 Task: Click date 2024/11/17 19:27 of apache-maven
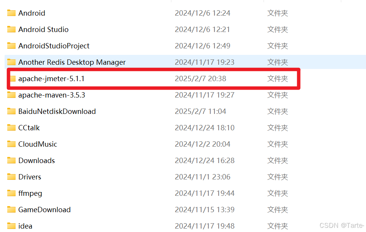205,95
